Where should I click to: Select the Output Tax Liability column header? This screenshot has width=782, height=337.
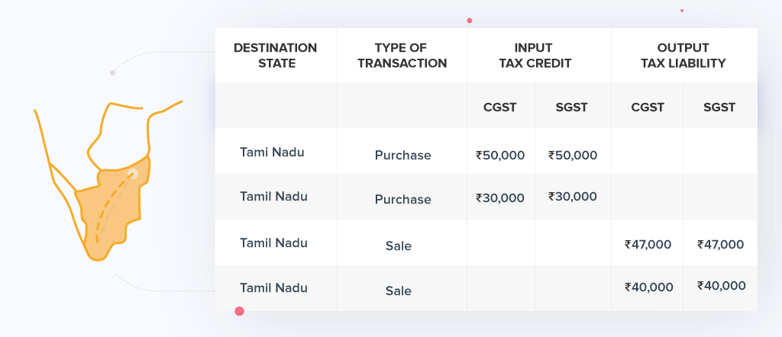(683, 56)
